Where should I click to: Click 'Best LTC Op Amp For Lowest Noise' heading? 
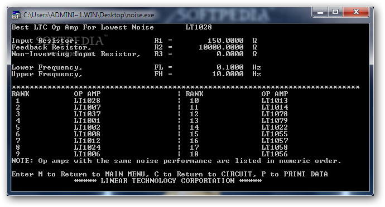[83, 27]
